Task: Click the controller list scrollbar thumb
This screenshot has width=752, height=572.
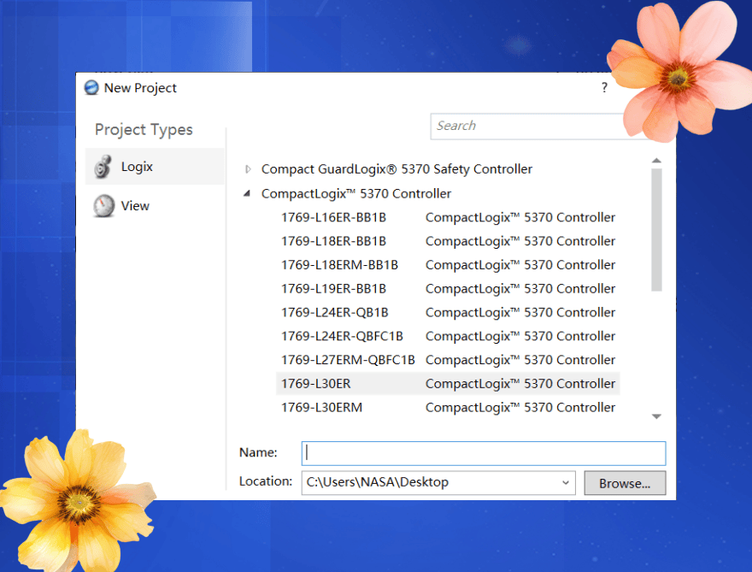Action: (656, 229)
